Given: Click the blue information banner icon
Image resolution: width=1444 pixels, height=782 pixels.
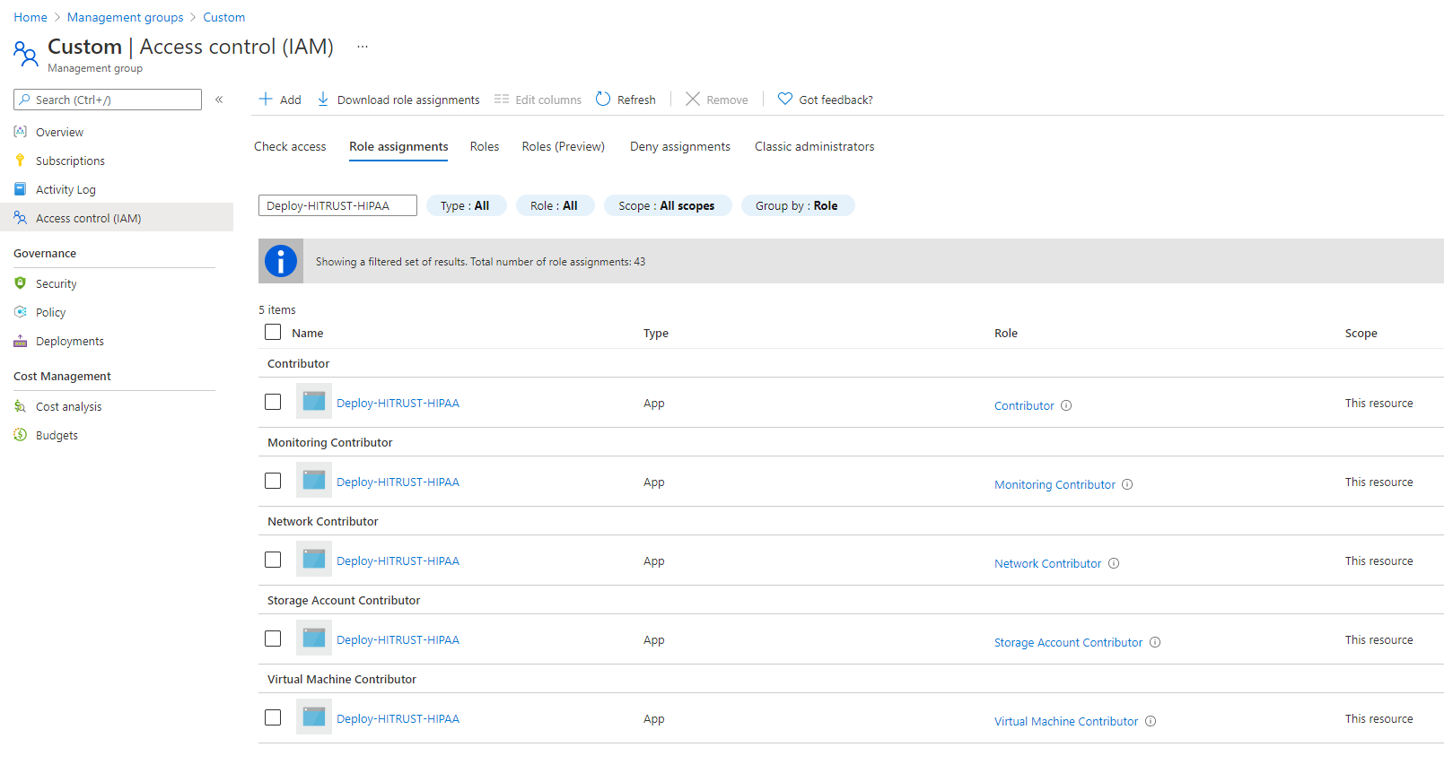Looking at the screenshot, I should [x=281, y=261].
